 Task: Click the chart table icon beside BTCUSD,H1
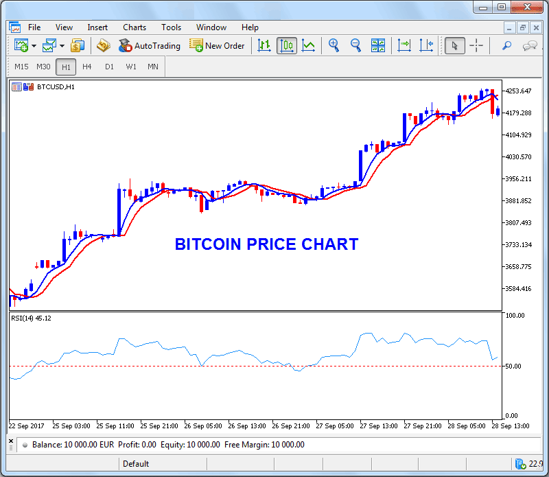click(16, 87)
